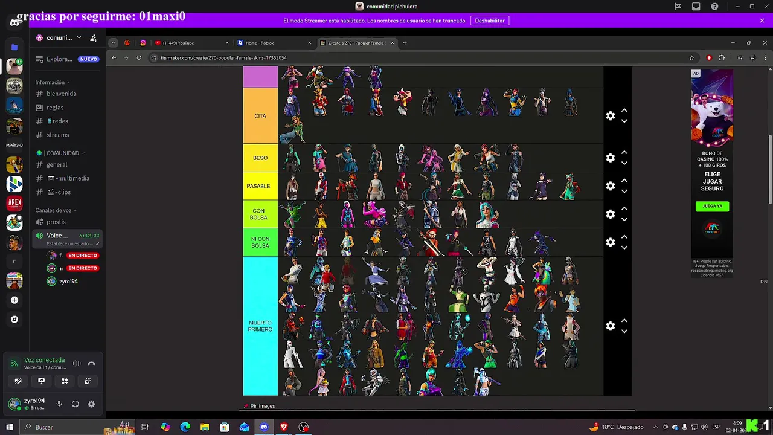Open Discord from the Windows taskbar
Viewport: 773px width, 435px height.
264,427
